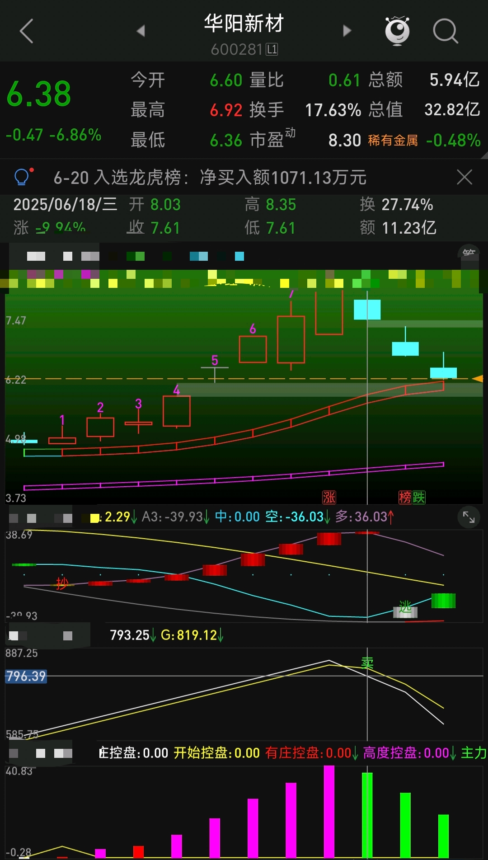Tap the stock code 600281
This screenshot has width=488, height=860.
click(237, 49)
